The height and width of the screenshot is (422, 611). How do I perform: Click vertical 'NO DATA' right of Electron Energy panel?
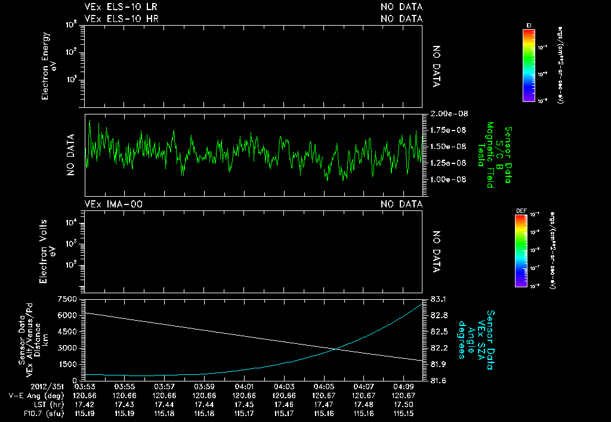point(437,66)
